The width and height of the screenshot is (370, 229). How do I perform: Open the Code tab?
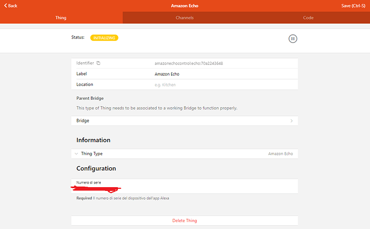coord(308,18)
